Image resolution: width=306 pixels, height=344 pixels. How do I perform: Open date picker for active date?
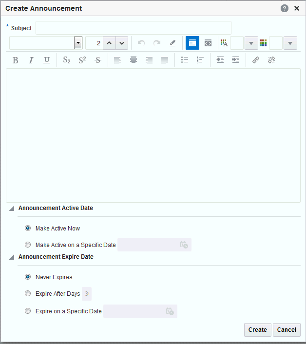tap(184, 245)
